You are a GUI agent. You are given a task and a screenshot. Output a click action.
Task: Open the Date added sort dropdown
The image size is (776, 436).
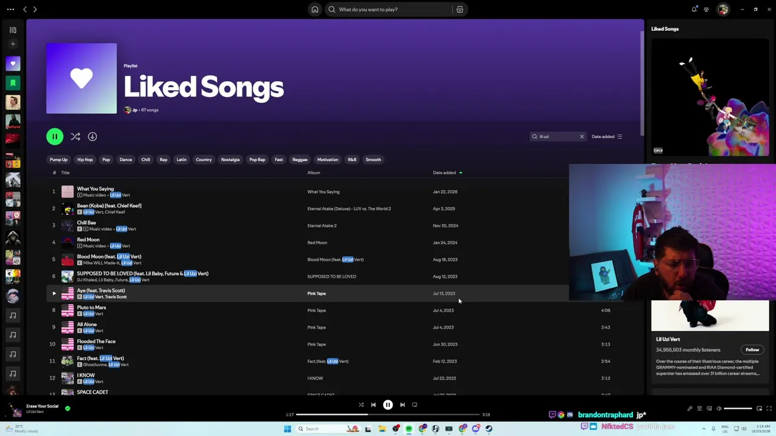pos(607,136)
